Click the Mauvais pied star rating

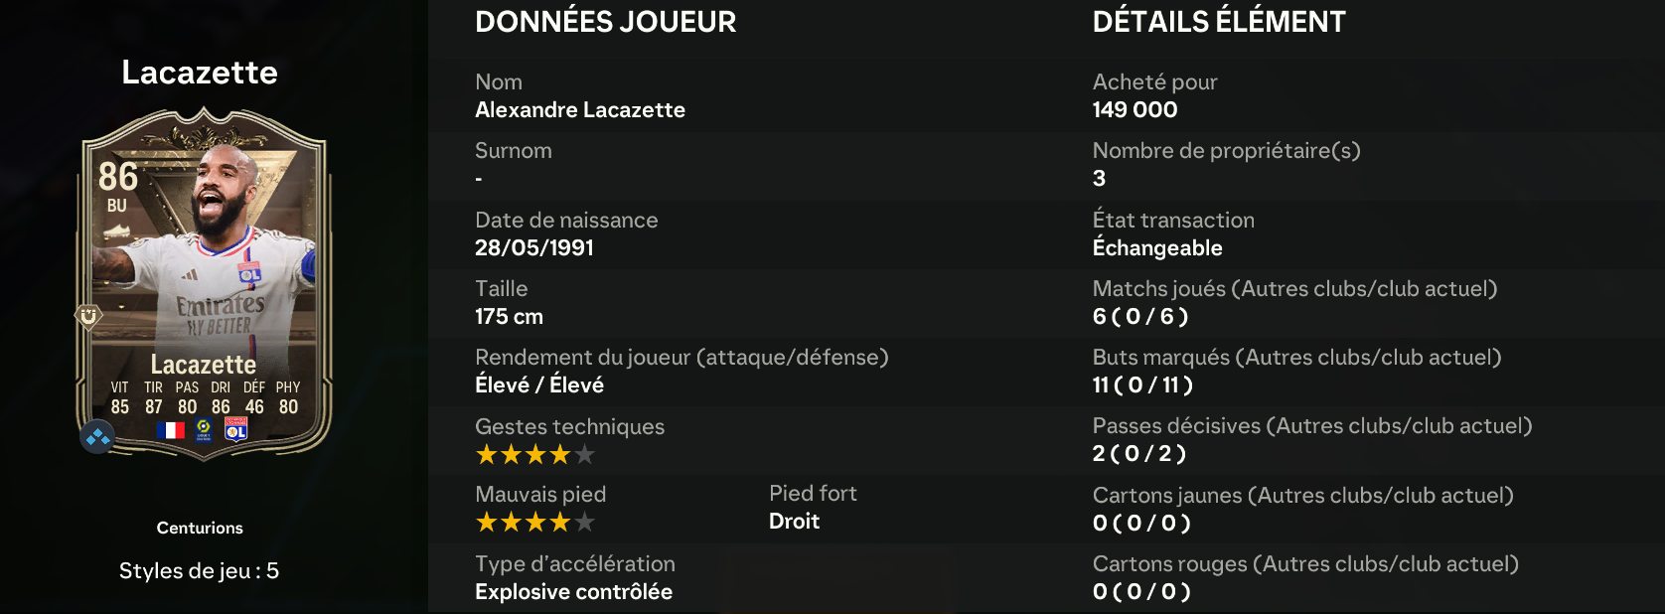click(535, 523)
